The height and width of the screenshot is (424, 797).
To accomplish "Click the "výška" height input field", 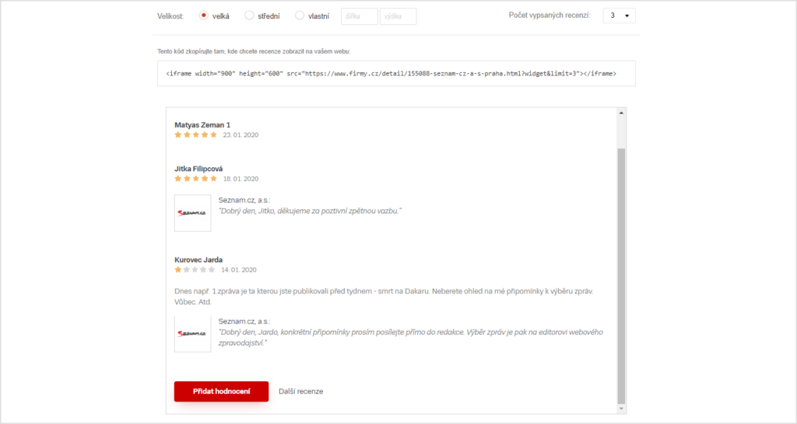I will (x=398, y=16).
